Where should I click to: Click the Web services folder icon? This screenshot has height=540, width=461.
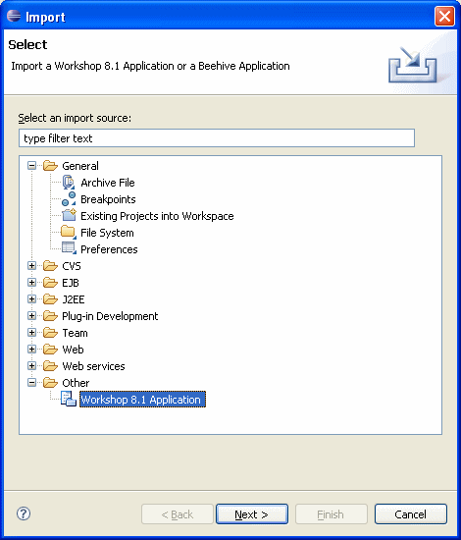[50, 366]
